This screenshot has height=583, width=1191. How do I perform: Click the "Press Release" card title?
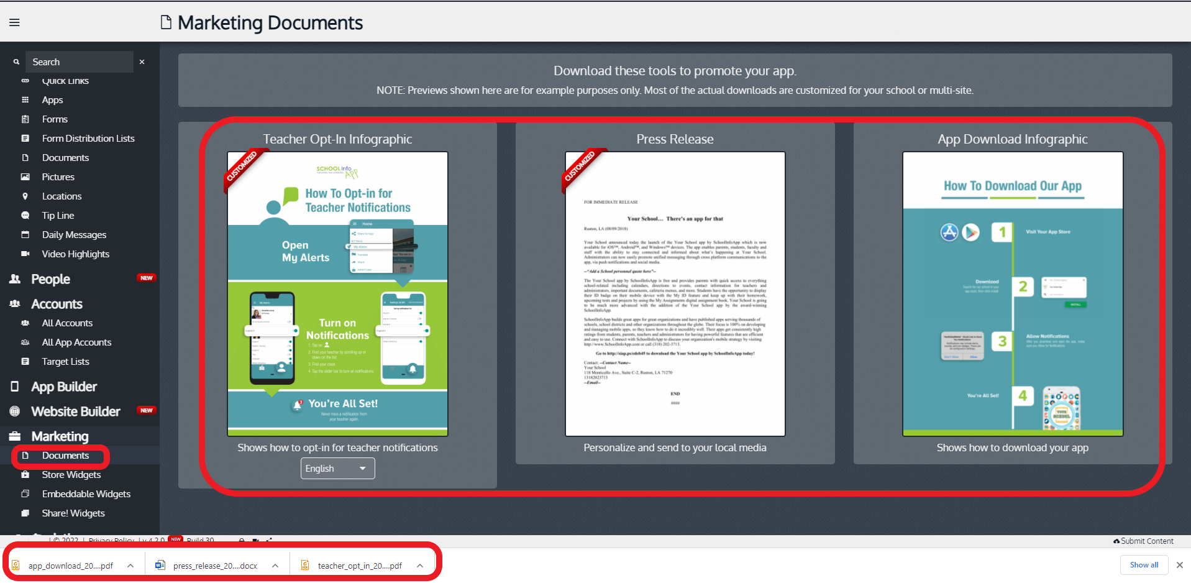675,139
